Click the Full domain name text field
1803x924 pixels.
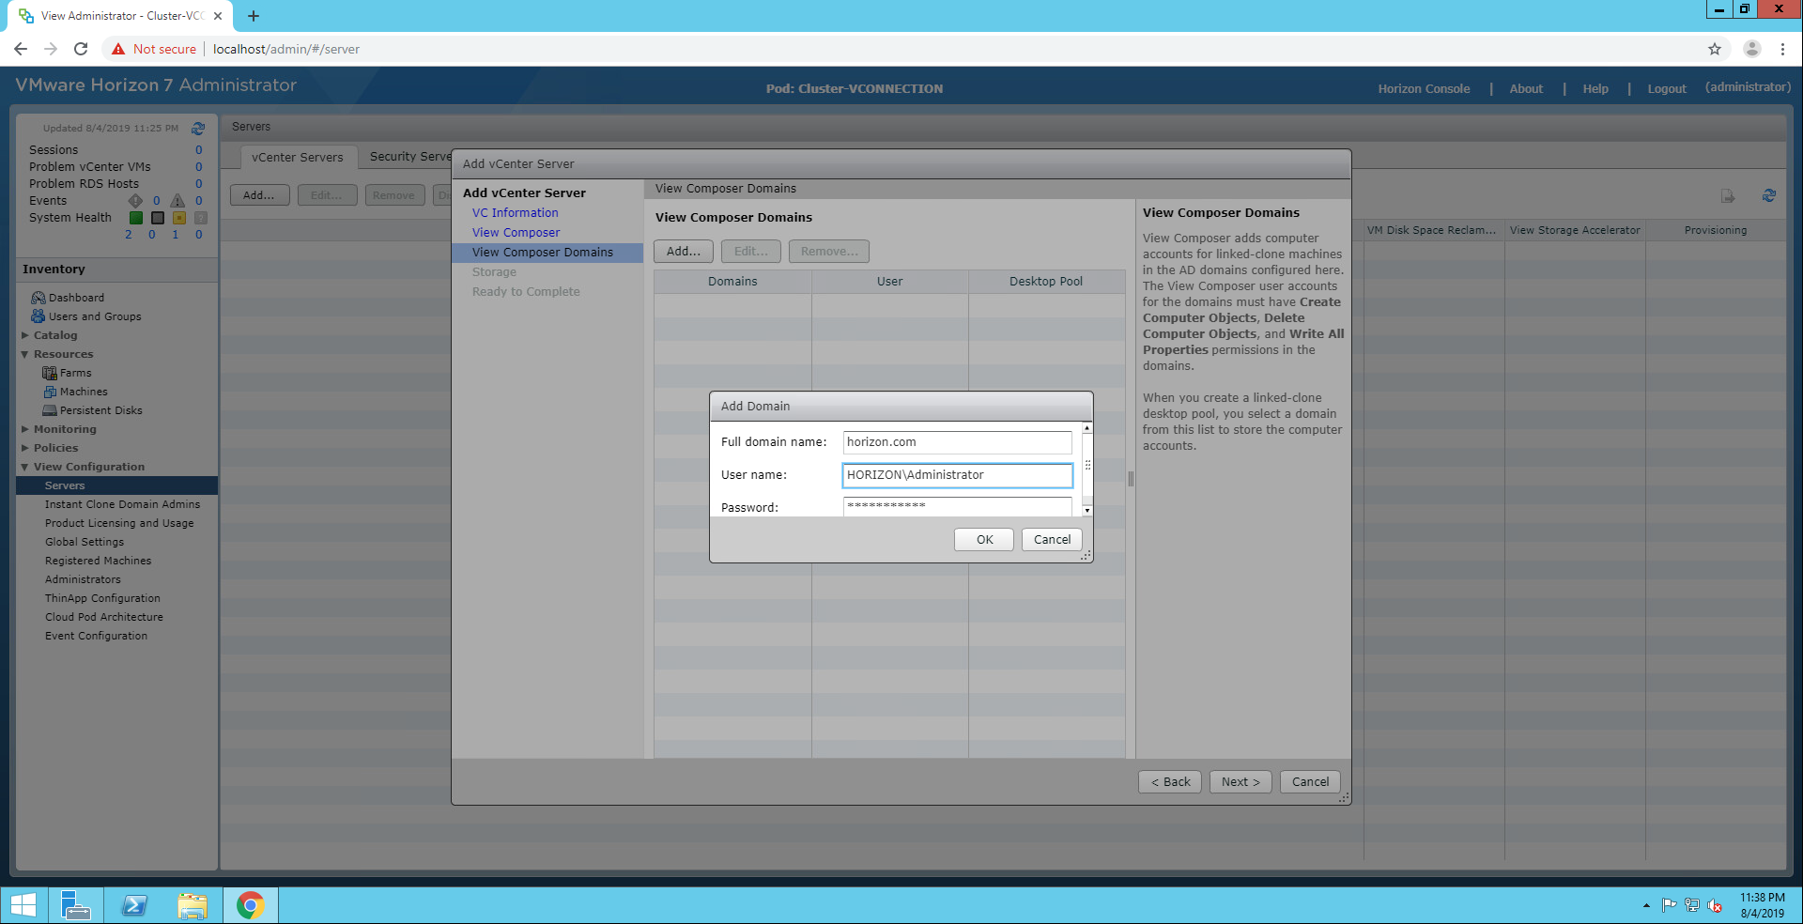(956, 442)
